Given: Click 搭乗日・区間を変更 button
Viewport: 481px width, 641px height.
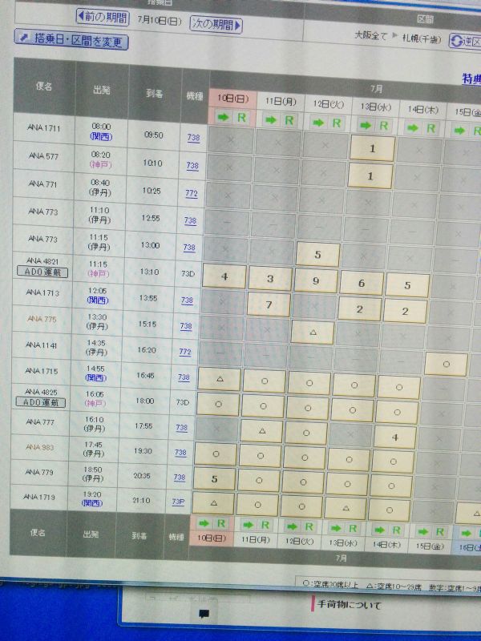Looking at the screenshot, I should coord(71,39).
